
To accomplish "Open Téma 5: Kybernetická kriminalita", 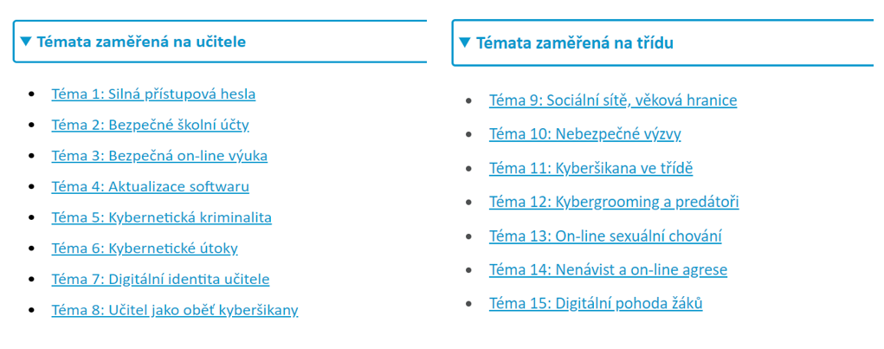I will pos(161,217).
